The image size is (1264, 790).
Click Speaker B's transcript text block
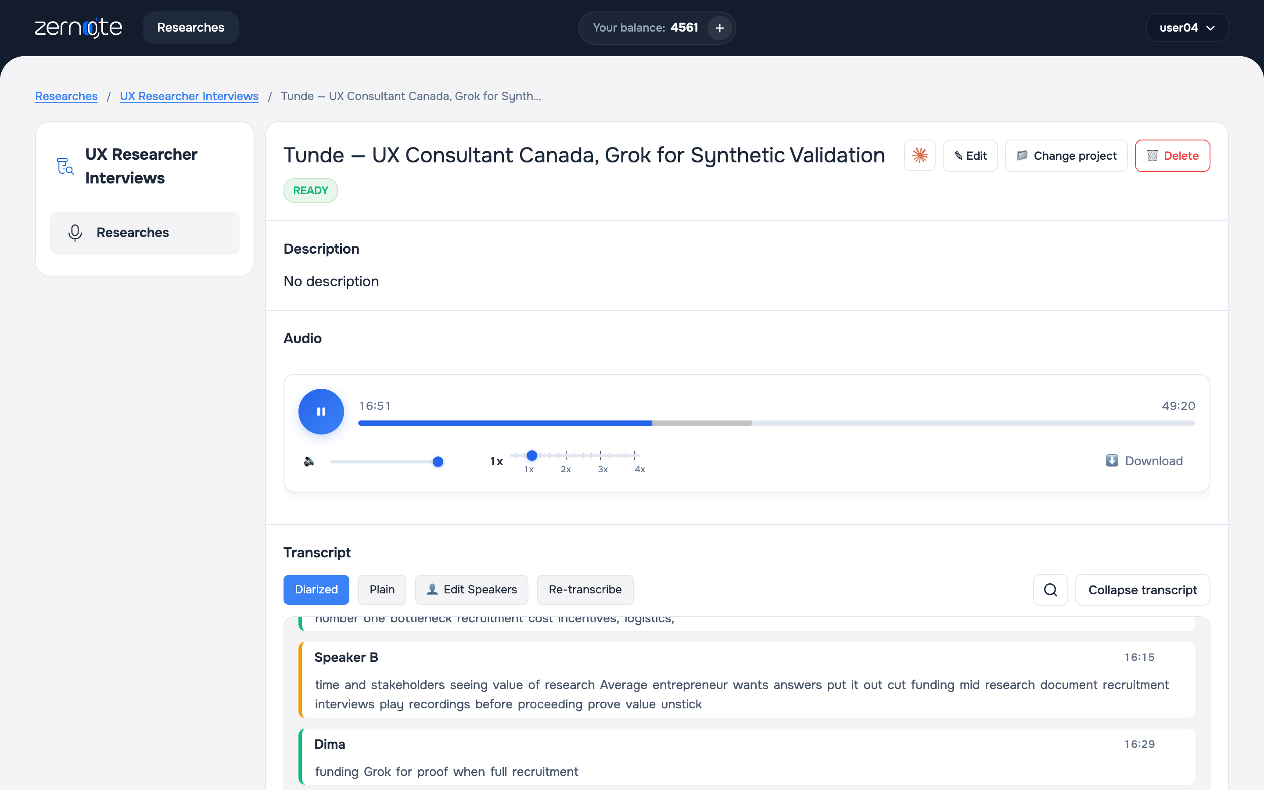(742, 694)
